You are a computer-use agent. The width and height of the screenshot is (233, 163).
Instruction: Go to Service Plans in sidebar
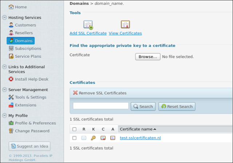28,56
